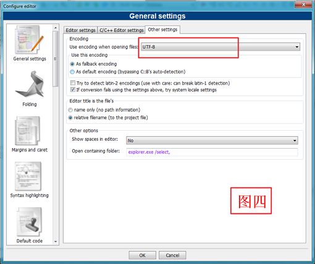Select 'name only (no path information)' radio
This screenshot has width=315, height=264.
[x=70, y=110]
